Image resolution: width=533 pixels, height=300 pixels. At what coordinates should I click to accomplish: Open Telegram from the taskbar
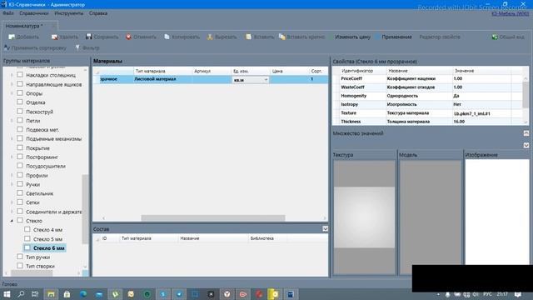(179, 294)
